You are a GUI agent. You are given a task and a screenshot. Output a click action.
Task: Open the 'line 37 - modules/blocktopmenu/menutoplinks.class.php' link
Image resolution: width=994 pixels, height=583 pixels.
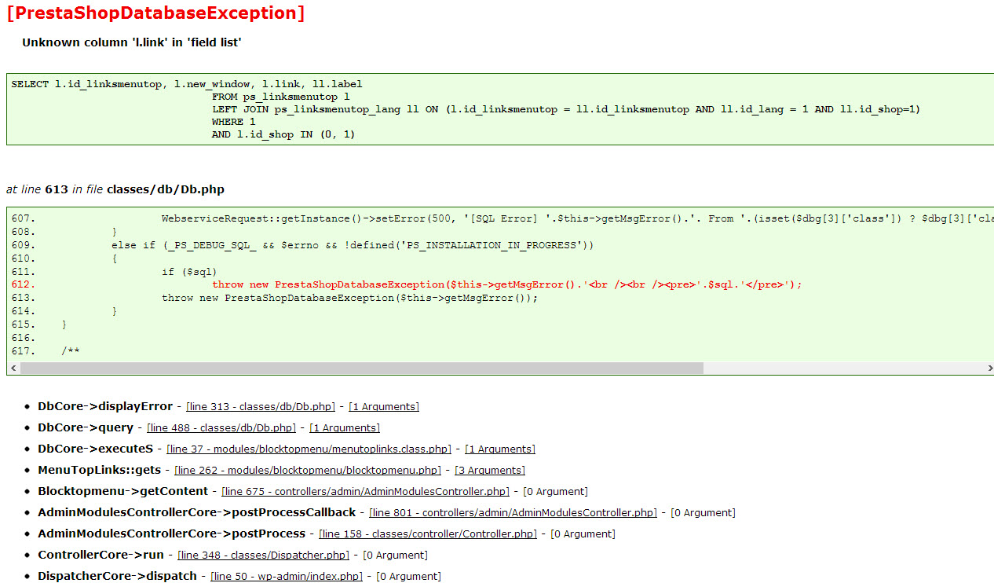coord(309,449)
